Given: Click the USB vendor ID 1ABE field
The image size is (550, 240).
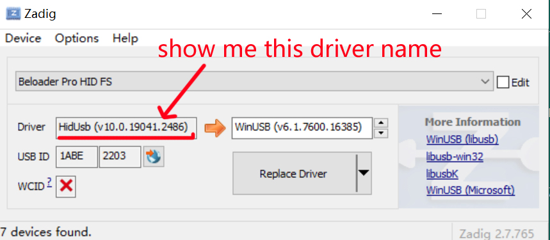Looking at the screenshot, I should click(77, 157).
